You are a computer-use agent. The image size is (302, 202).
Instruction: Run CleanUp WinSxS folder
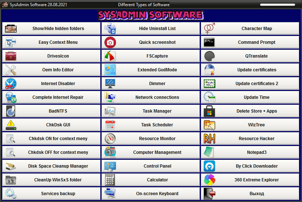click(51, 180)
